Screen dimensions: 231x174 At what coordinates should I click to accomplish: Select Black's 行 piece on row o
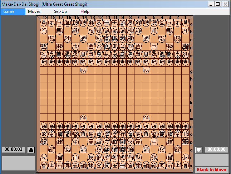(x=123, y=134)
